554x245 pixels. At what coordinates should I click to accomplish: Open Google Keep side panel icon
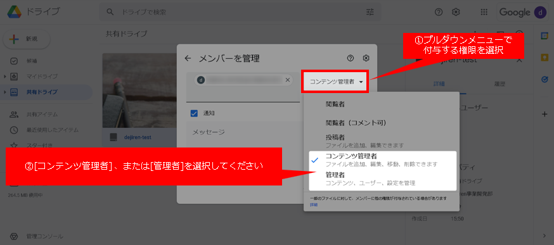click(544, 58)
